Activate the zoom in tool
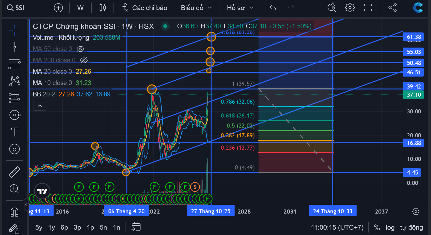 (x=15, y=189)
